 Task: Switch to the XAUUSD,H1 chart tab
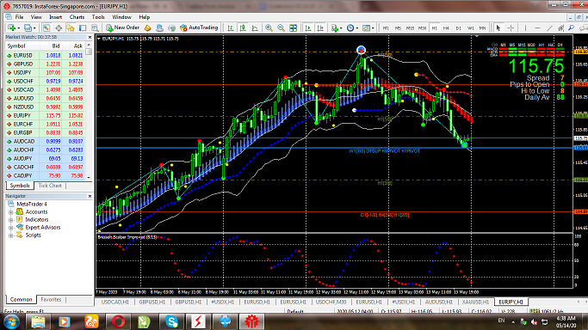(x=475, y=302)
